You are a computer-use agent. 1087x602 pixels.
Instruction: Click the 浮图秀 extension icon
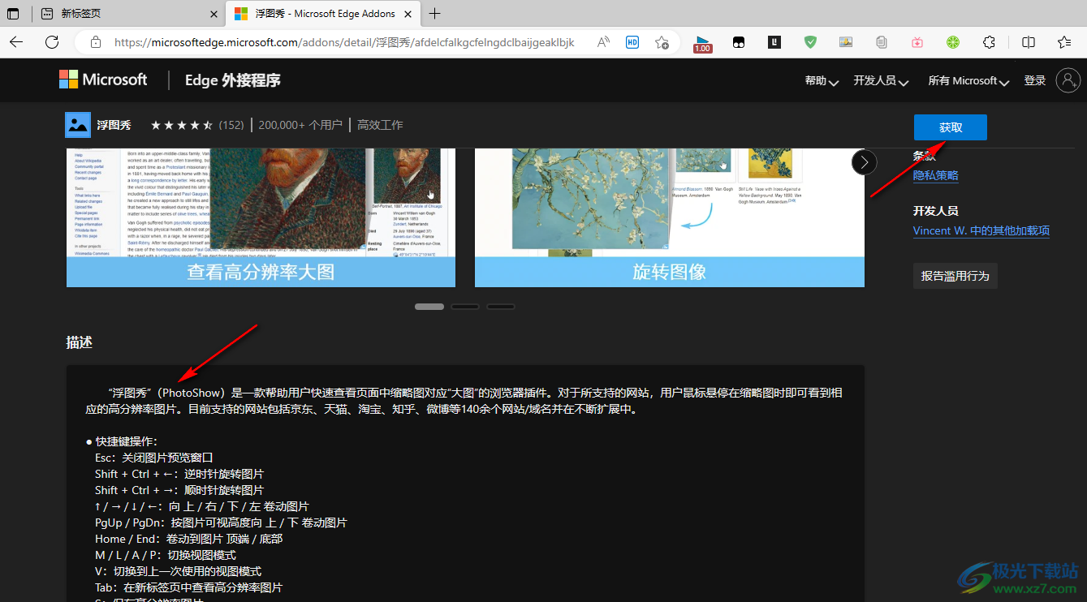pos(78,125)
